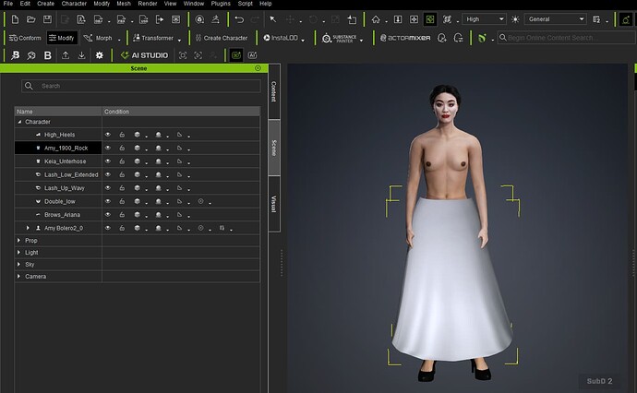Open the General lighting dropdown
637x393 pixels.
(x=555, y=19)
